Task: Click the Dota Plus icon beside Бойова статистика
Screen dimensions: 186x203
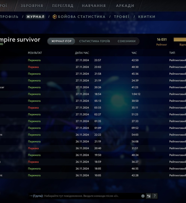Action: [x=55, y=17]
